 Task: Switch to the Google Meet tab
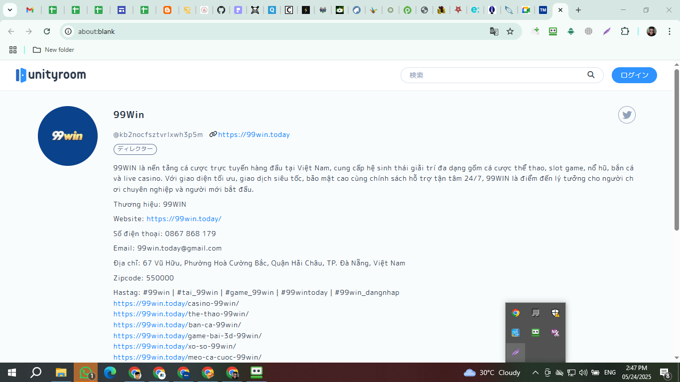[526, 10]
